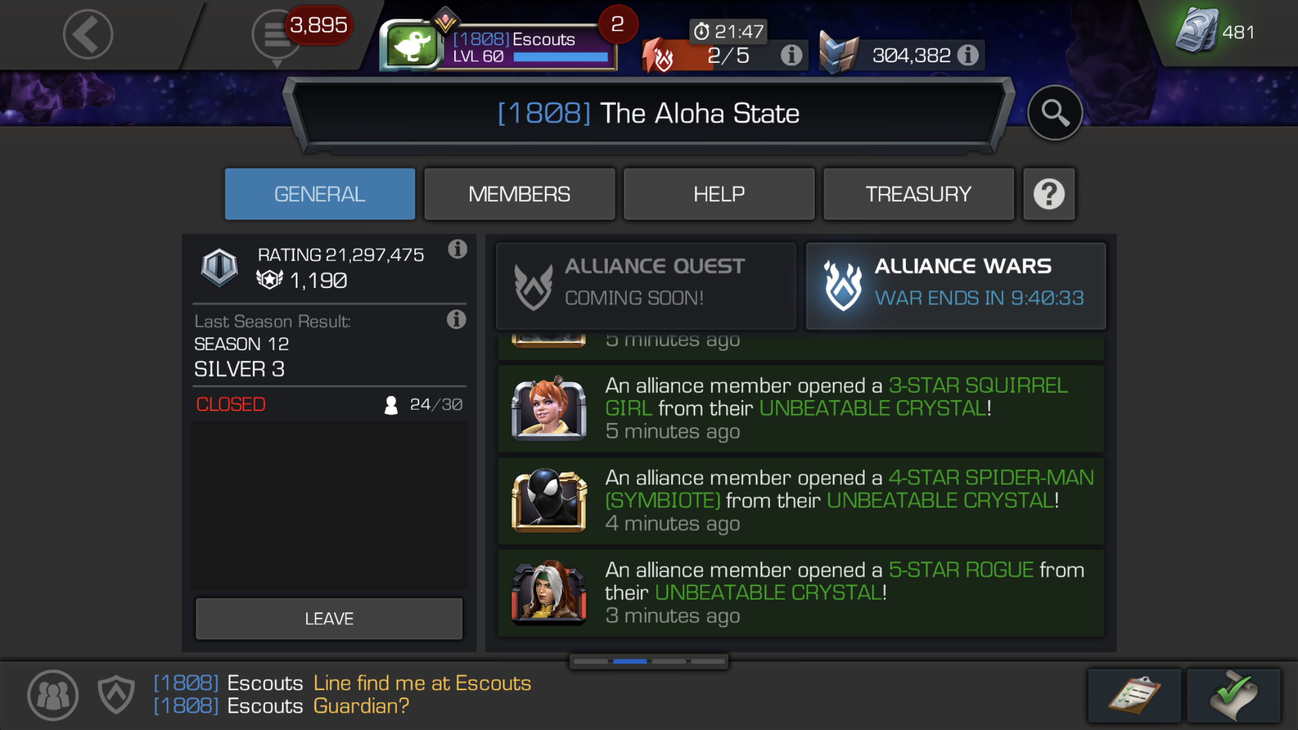Open the clipboard objectives icon

(1134, 695)
